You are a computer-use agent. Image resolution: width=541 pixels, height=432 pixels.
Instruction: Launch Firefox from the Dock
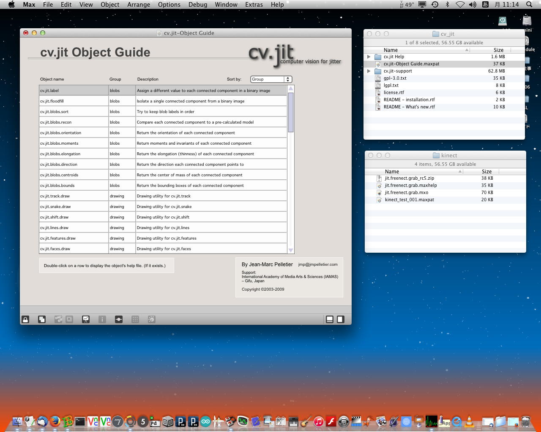[x=55, y=421]
